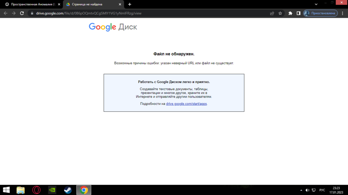This screenshot has height=195, width=348.
Task: Toggle the browser side panel
Action: (x=299, y=13)
